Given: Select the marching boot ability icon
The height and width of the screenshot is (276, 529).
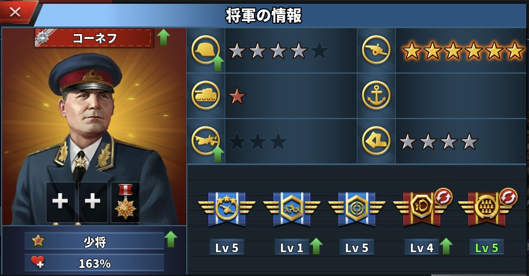Looking at the screenshot, I should (376, 141).
